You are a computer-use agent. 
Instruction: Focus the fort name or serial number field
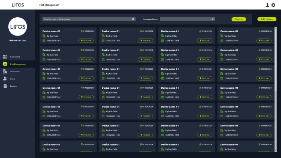click(87, 19)
